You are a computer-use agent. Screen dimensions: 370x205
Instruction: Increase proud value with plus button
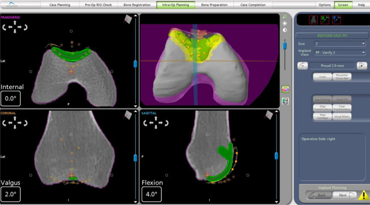click(x=362, y=66)
